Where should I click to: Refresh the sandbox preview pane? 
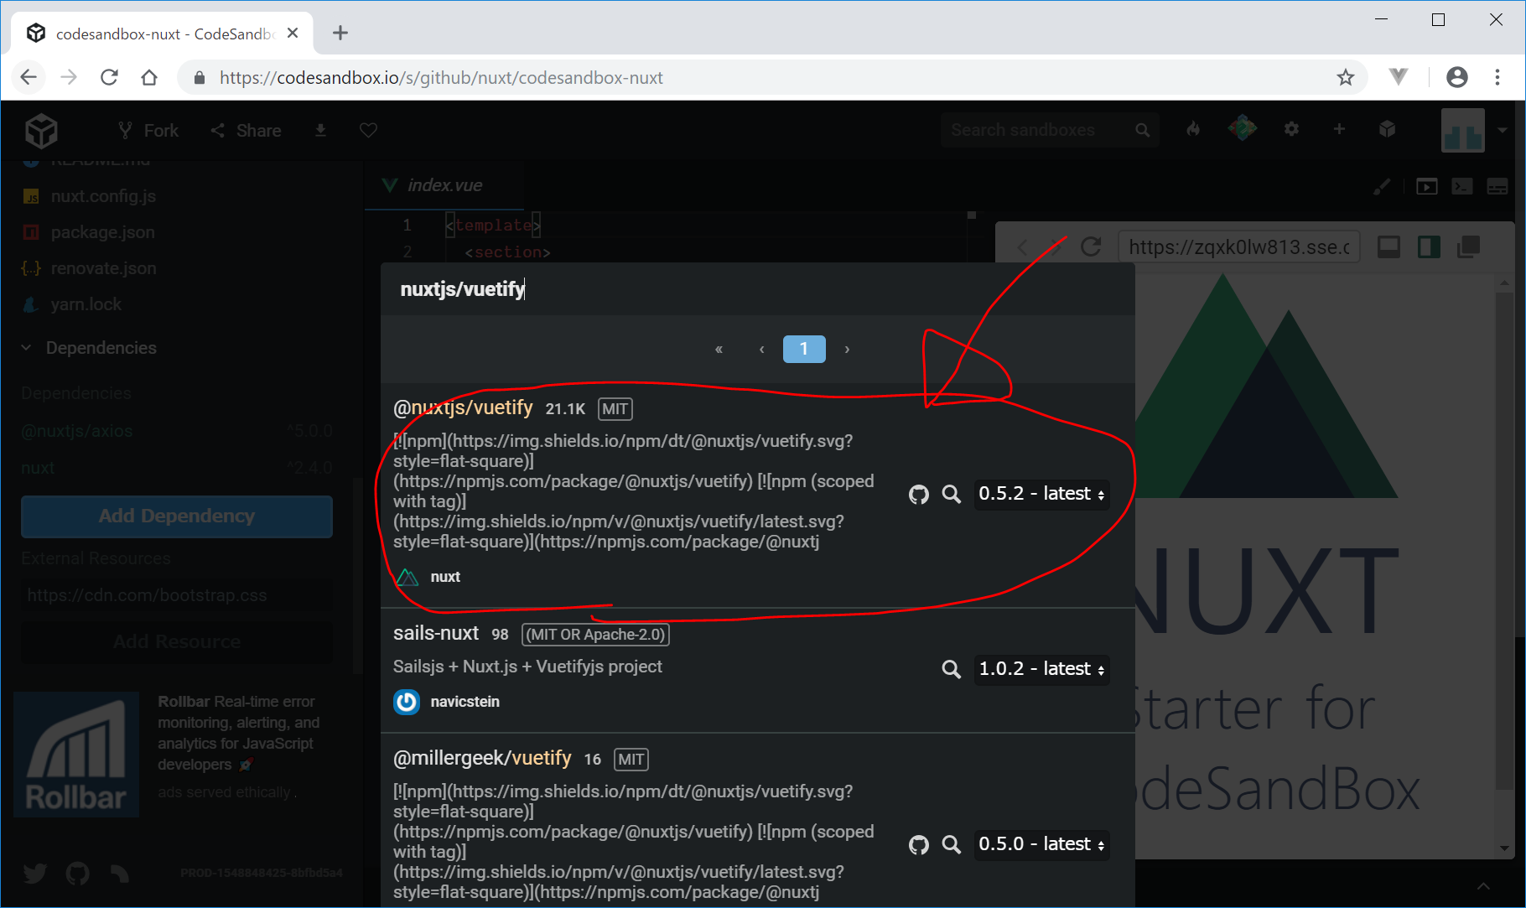click(x=1091, y=246)
